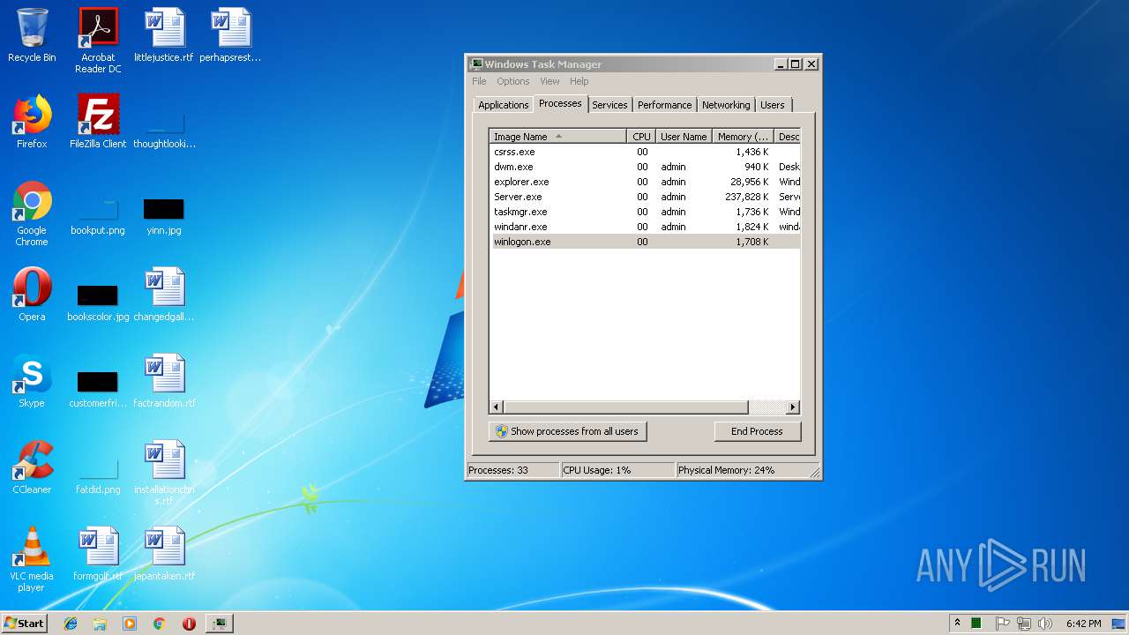The height and width of the screenshot is (635, 1129).
Task: Open the Recycle Bin desktop icon
Action: tap(32, 35)
